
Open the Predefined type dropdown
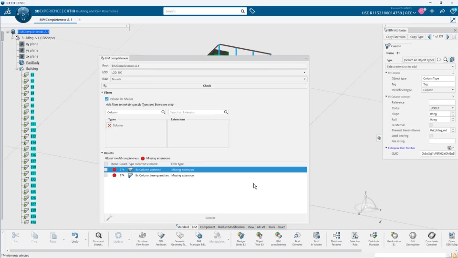(438, 90)
